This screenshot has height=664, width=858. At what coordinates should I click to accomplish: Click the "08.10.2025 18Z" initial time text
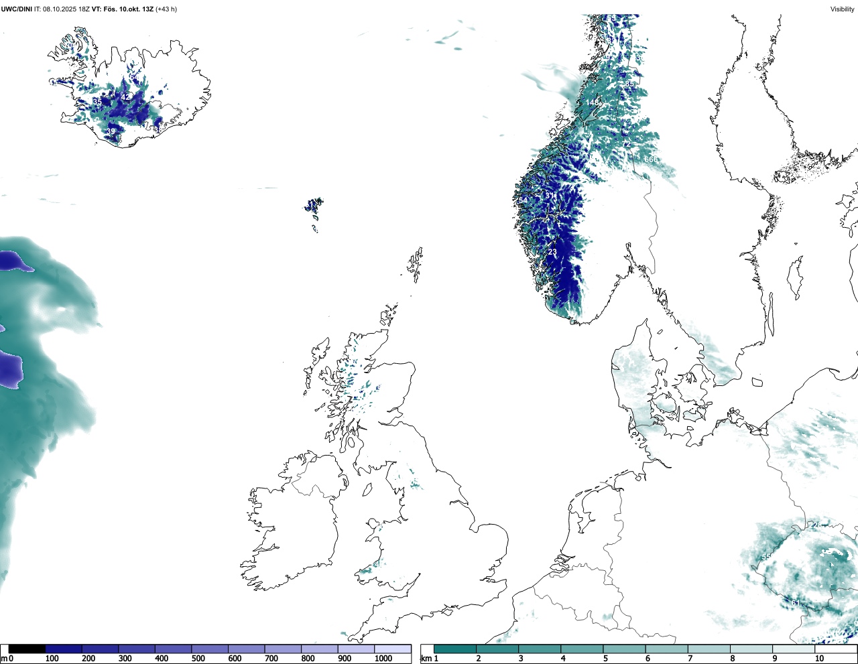pos(67,9)
